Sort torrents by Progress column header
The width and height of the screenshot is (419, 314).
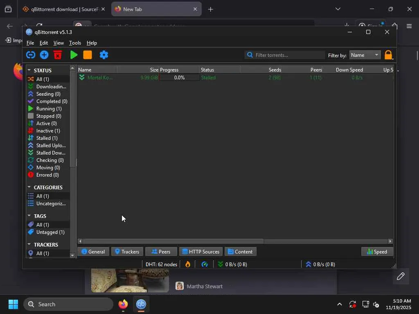(x=179, y=70)
